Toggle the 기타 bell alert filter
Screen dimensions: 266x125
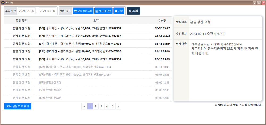coord(119,11)
